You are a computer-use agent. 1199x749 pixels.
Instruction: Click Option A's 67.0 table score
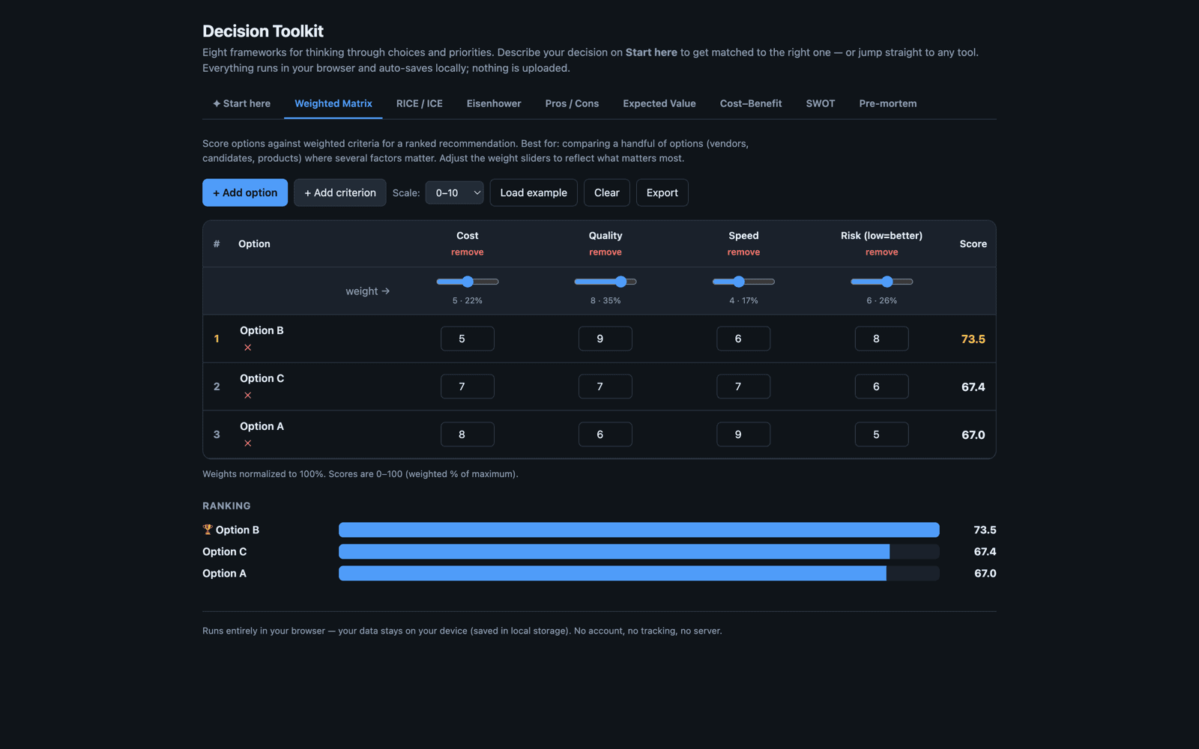tap(973, 434)
